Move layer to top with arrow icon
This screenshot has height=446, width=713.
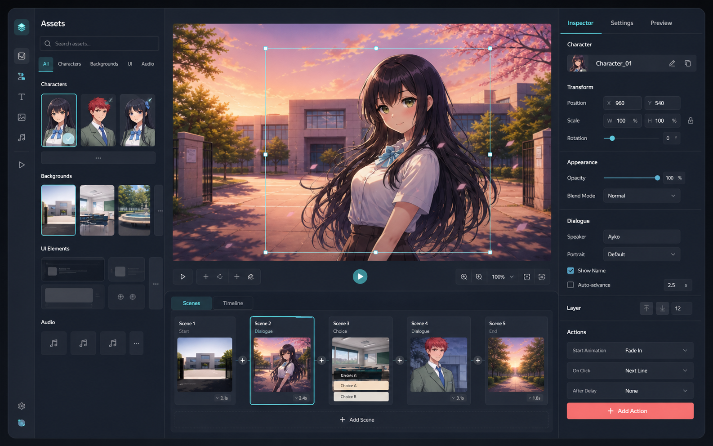[x=646, y=308]
